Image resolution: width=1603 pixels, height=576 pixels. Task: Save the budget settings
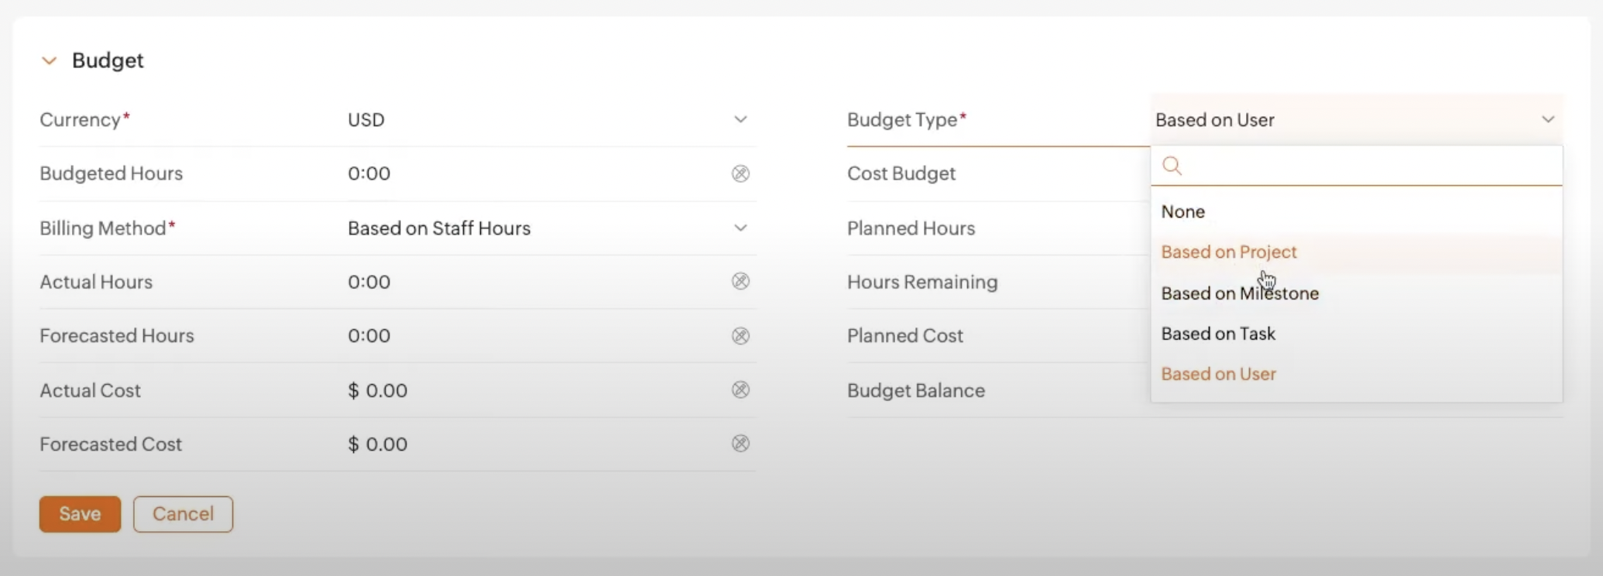[80, 514]
